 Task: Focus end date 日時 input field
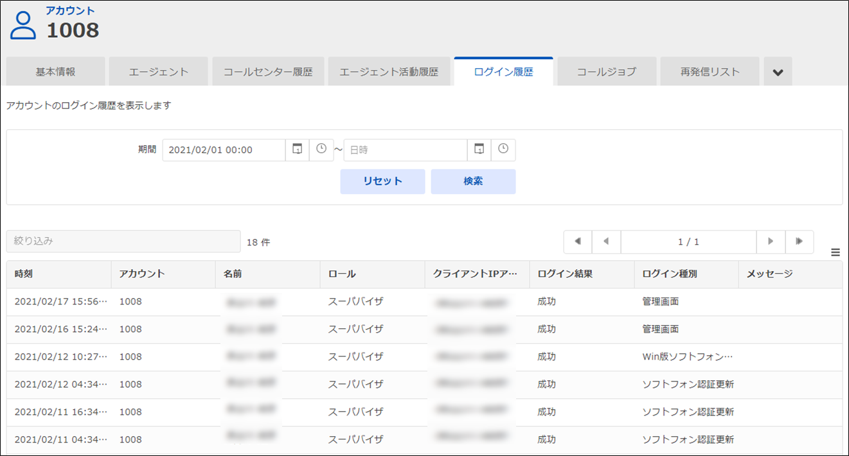[x=406, y=150]
